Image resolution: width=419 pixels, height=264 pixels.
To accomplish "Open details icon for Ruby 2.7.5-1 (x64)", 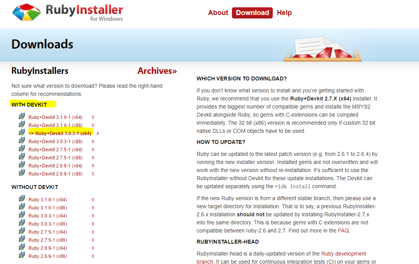I will click(x=93, y=232).
